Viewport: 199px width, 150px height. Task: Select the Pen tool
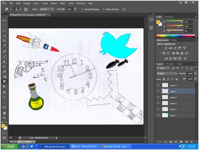pos(4,92)
